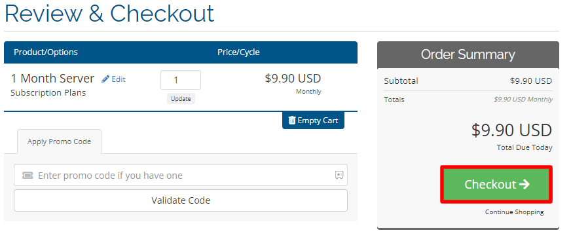Viewport: 571px width, 243px height.
Task: Click the Update button under the quantity
Action: pos(181,99)
